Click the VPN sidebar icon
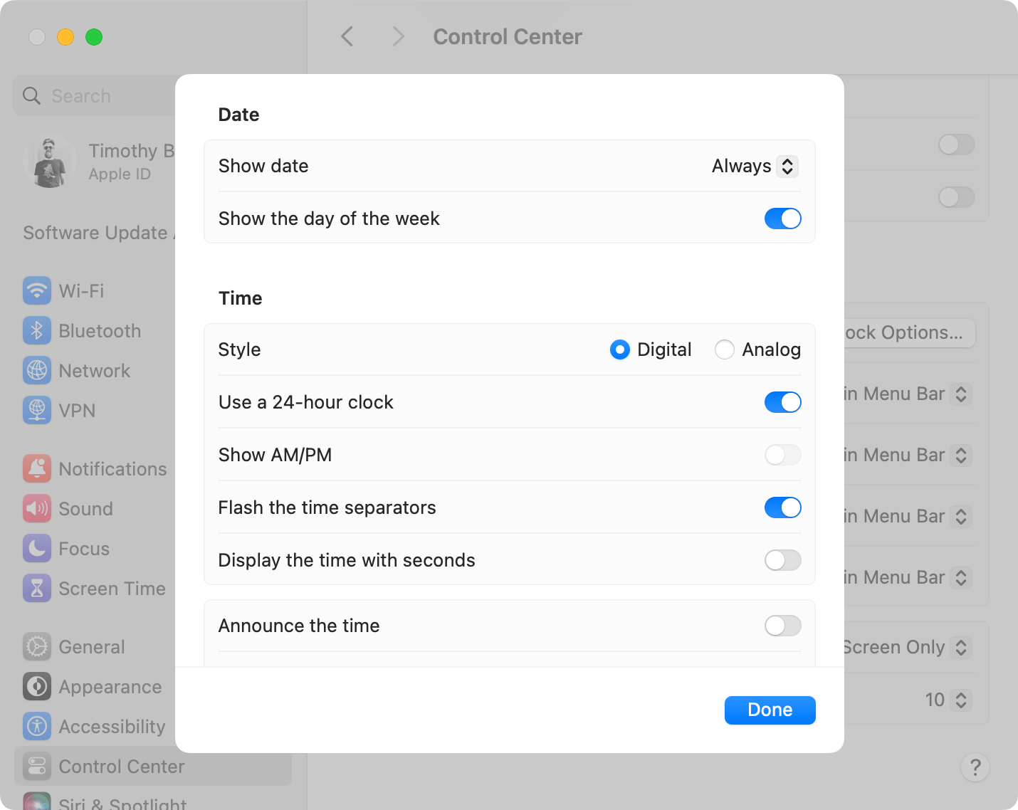The height and width of the screenshot is (810, 1018). click(x=37, y=410)
